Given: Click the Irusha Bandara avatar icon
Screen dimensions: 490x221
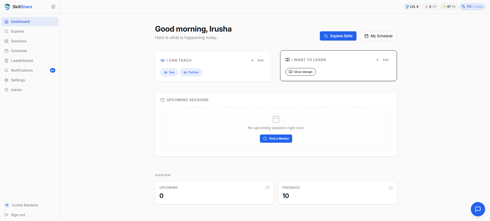Looking at the screenshot, I should [x=7, y=205].
